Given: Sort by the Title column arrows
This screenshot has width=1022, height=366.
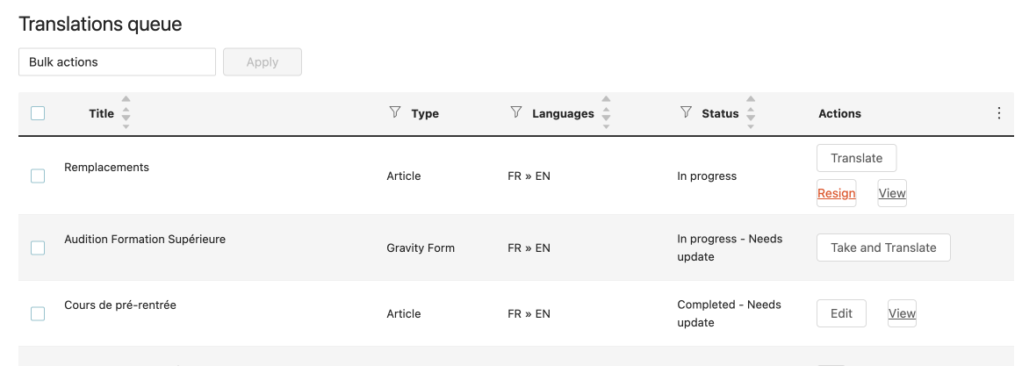Looking at the screenshot, I should (x=126, y=112).
